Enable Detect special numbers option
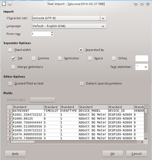The height and width of the screenshot is (160, 152). 82,84
